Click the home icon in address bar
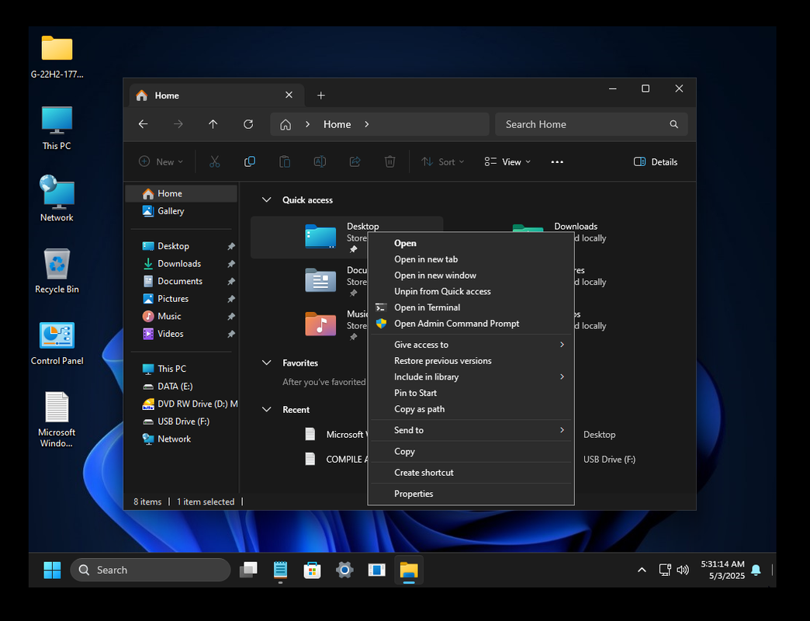The width and height of the screenshot is (810, 621). (x=286, y=124)
